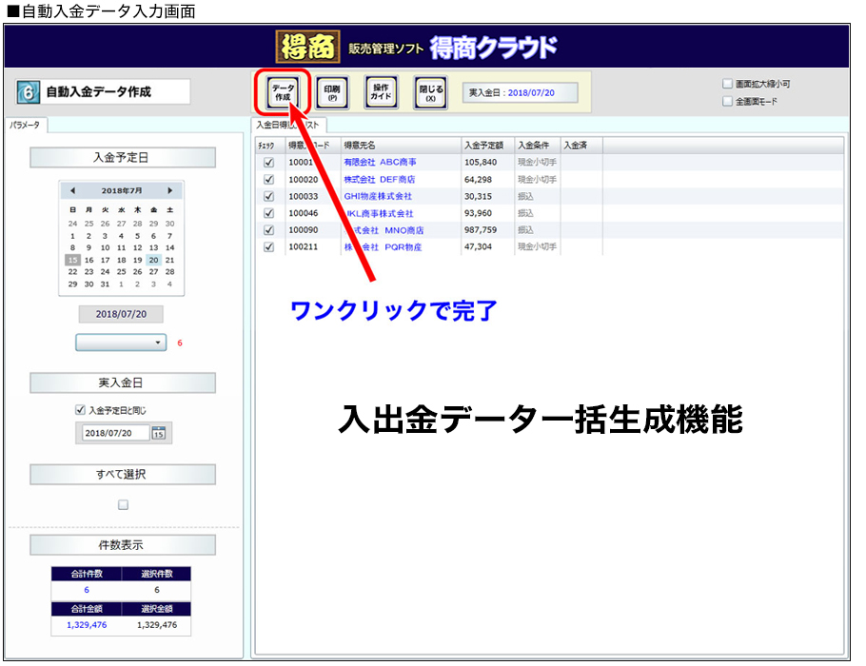Advance calendar to the next month
Viewport: 866px width, 666px height.
pos(170,190)
